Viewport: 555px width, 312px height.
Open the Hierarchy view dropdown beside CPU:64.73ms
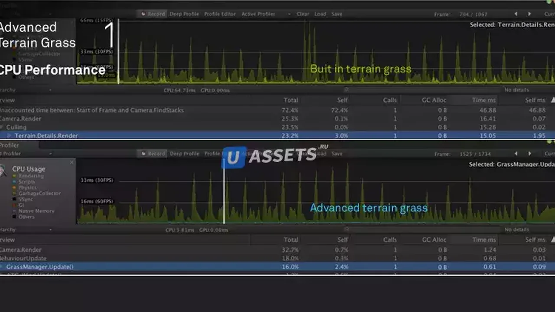26,90
